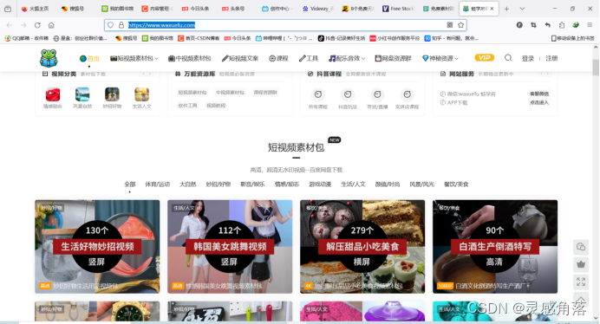
Task: Select the 大自然 filter tab
Action: (x=188, y=185)
